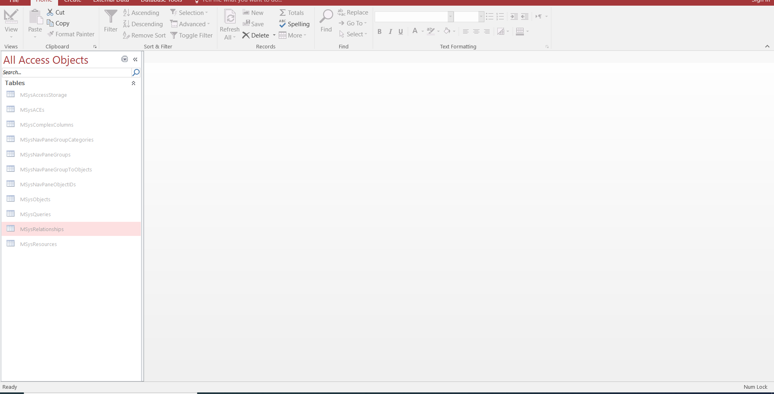
Task: Click the Cut scissors icon
Action: 50,13
